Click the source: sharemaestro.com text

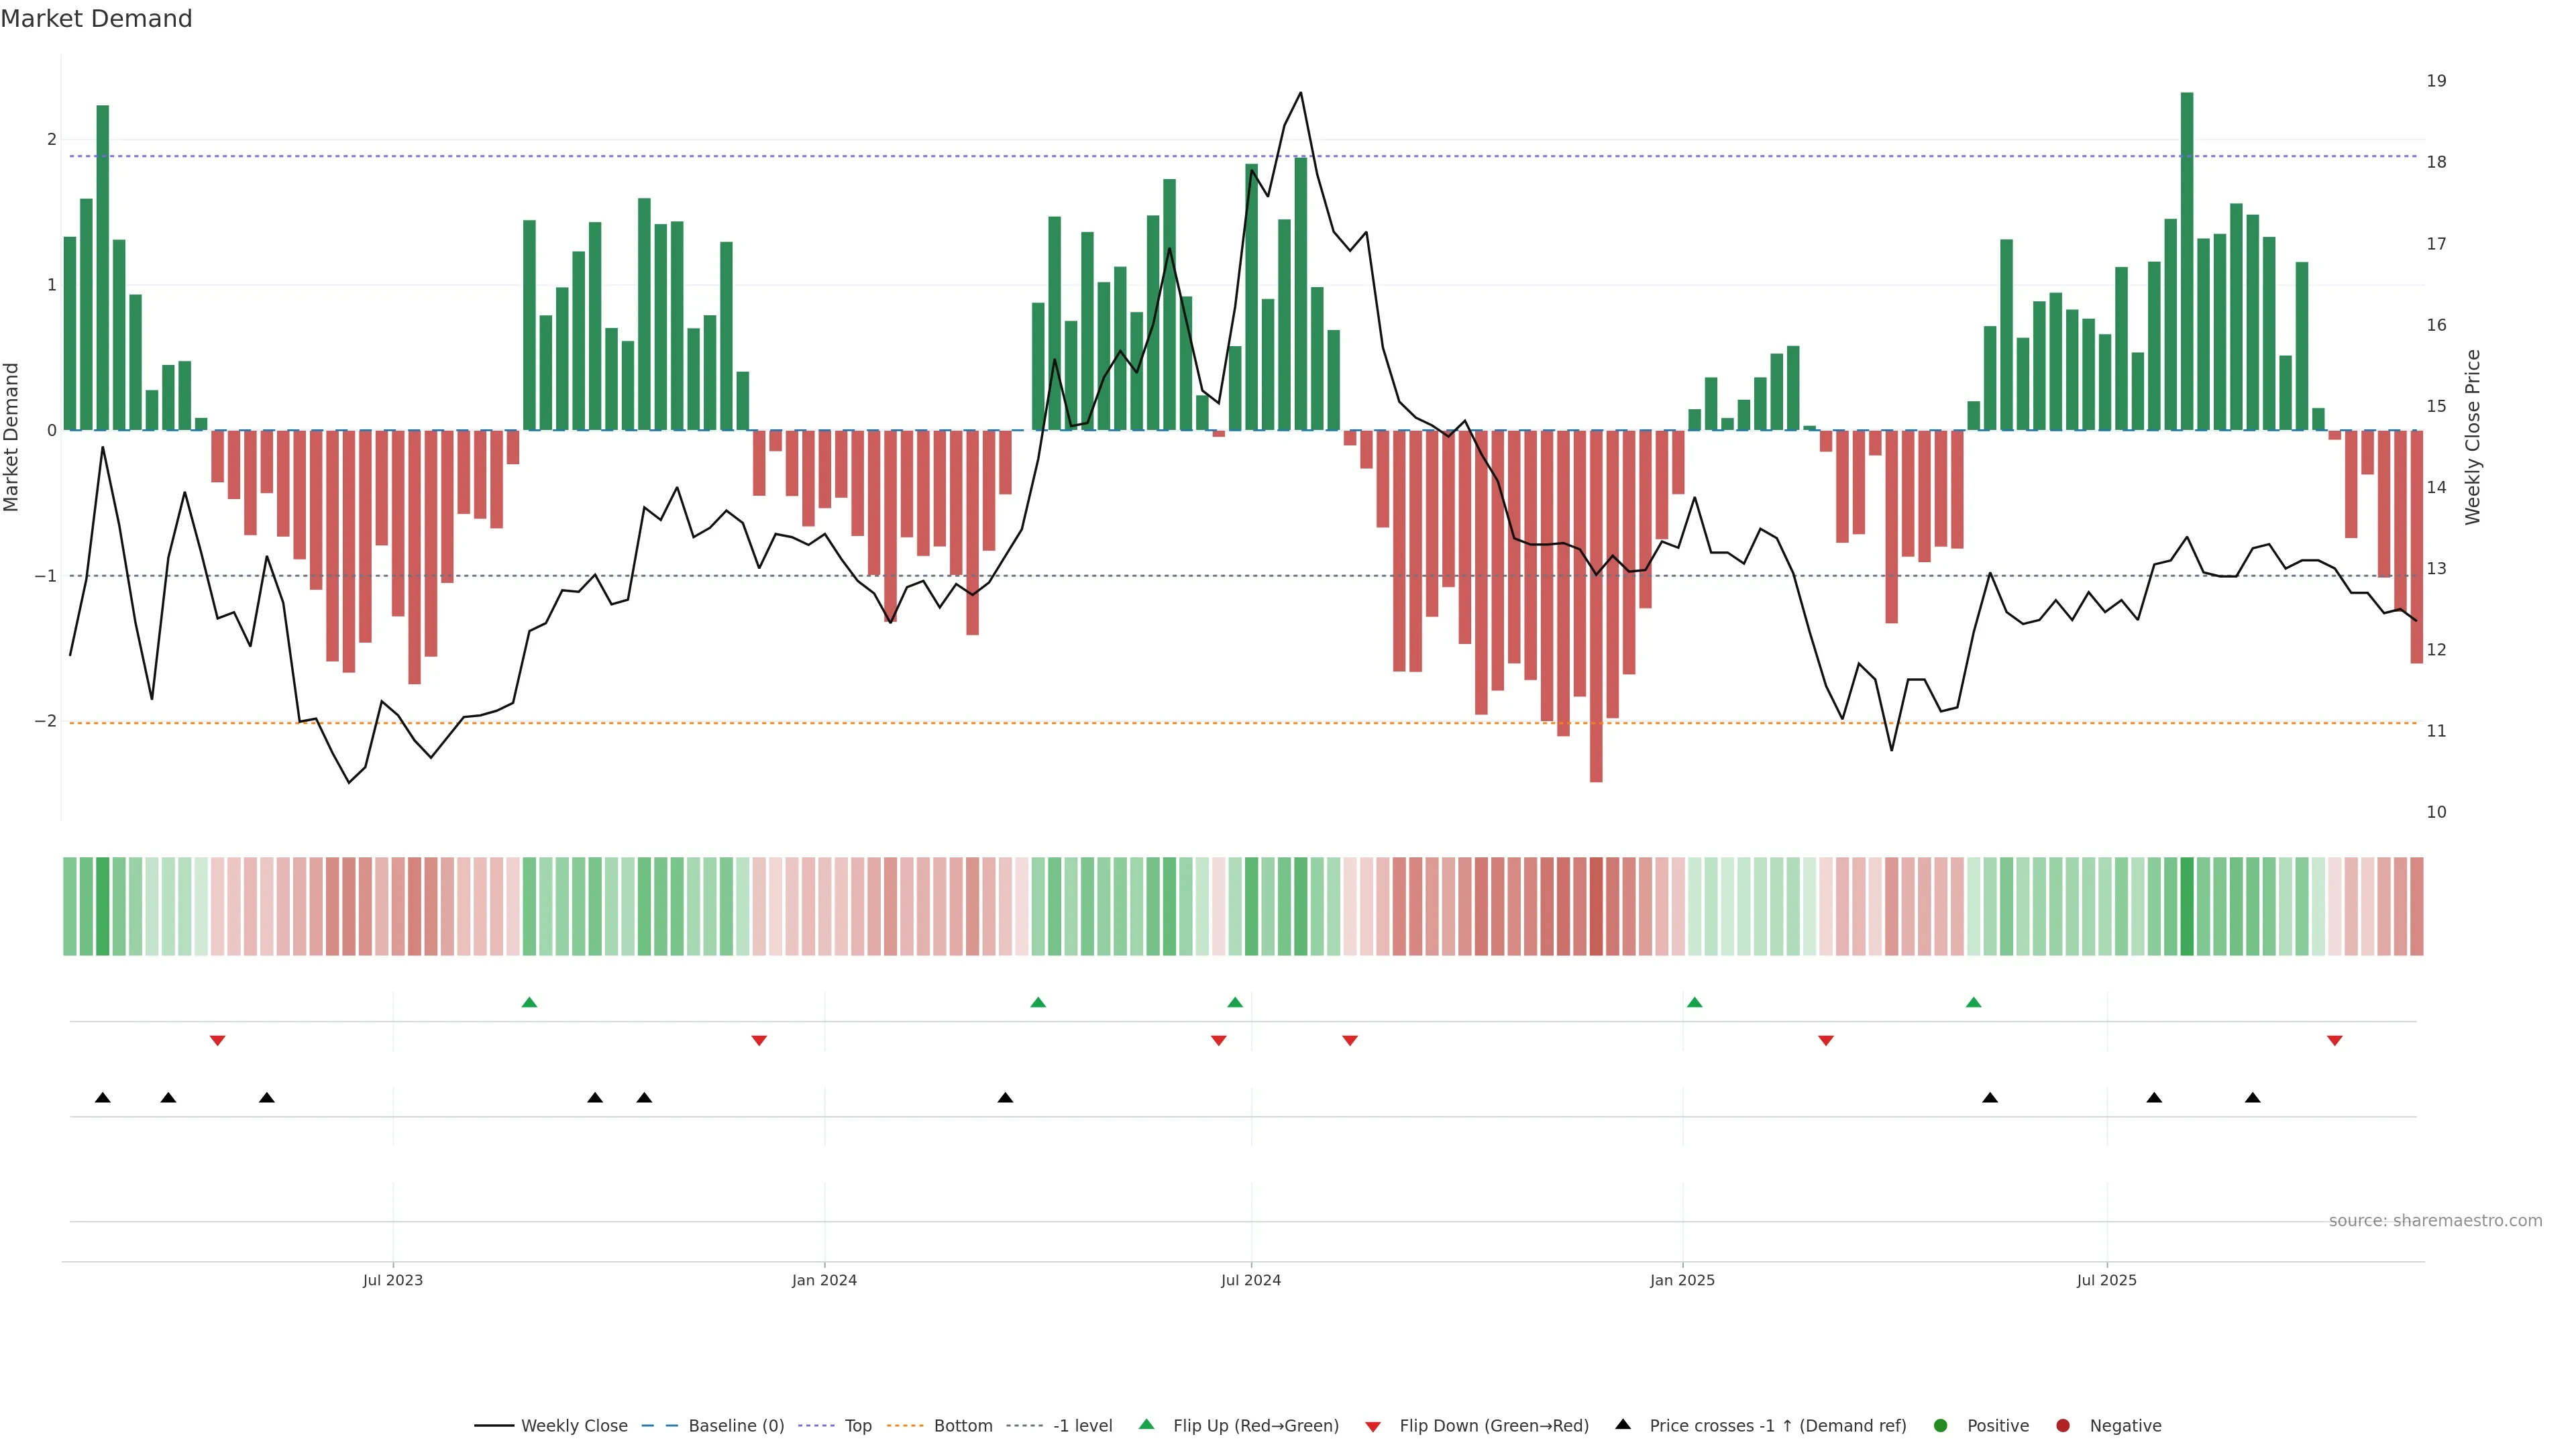(2435, 1221)
